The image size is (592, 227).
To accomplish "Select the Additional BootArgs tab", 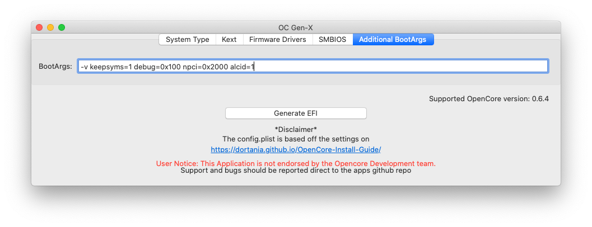I will pyautogui.click(x=393, y=40).
